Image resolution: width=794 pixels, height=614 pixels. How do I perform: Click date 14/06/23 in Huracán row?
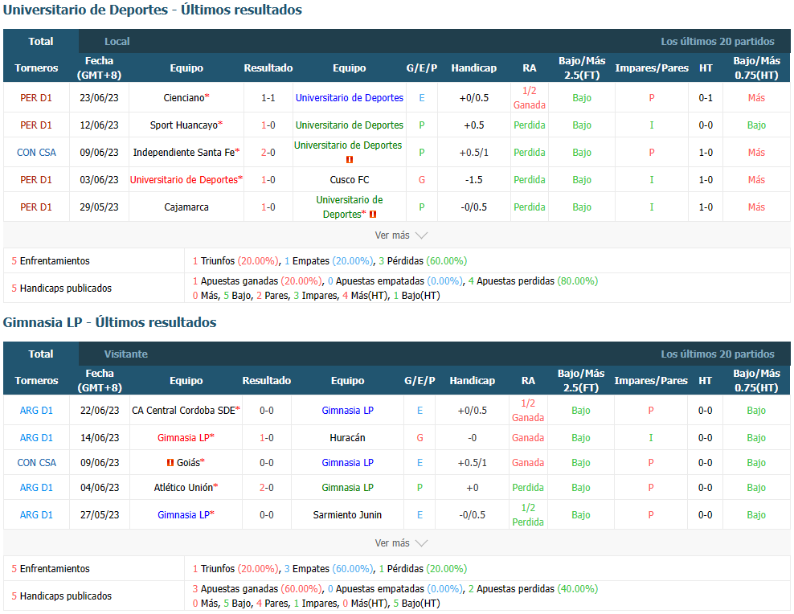pos(100,438)
